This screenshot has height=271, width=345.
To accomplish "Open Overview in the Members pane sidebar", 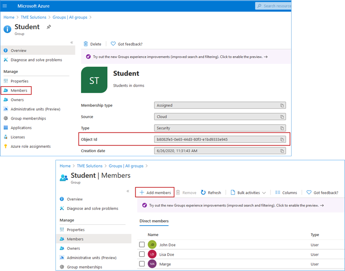I will pyautogui.click(x=71, y=199).
